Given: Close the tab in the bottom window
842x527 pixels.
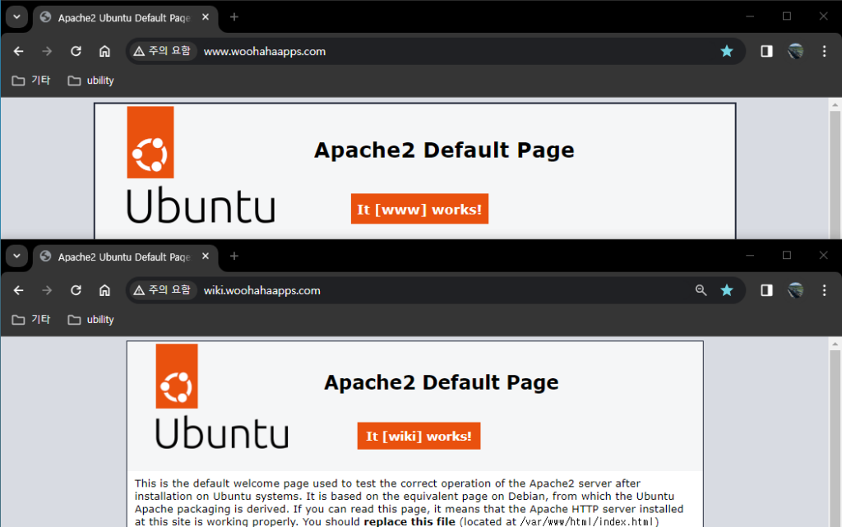Looking at the screenshot, I should pos(205,257).
